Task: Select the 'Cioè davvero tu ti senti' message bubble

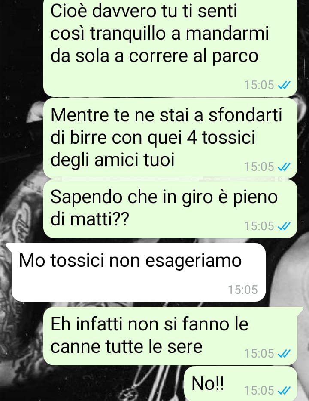Action: point(170,48)
